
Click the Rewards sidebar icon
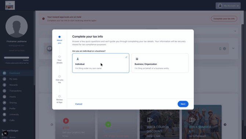pos(4,85)
